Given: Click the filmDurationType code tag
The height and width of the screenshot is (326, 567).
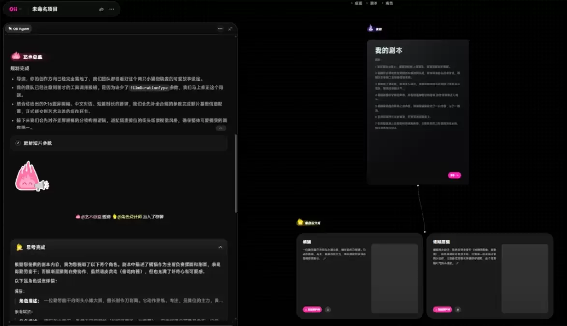Looking at the screenshot, I should point(149,88).
